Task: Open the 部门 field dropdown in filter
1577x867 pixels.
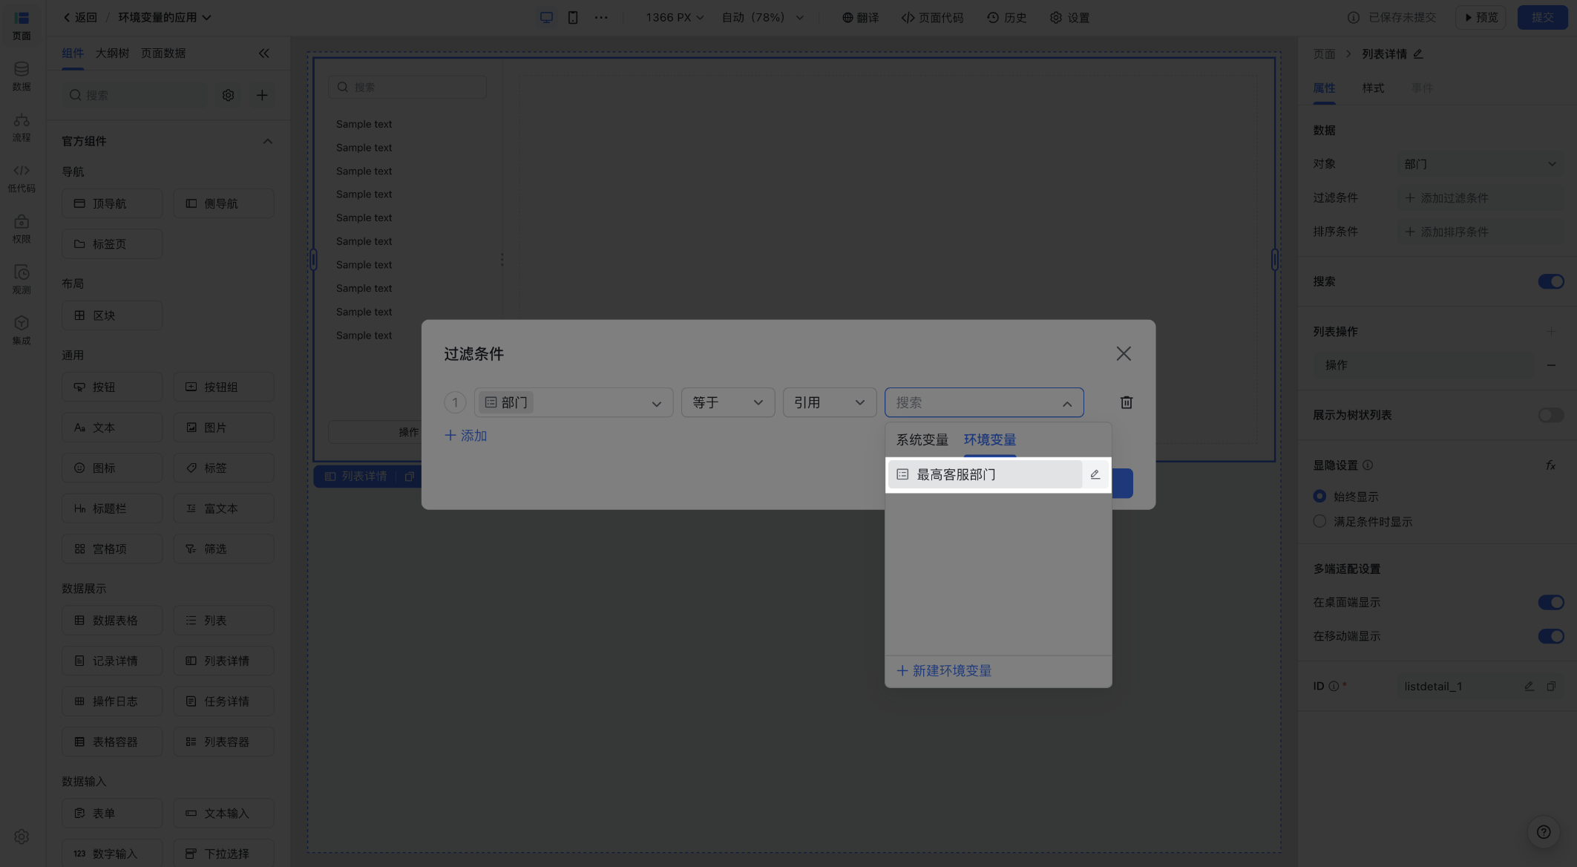Action: (574, 402)
